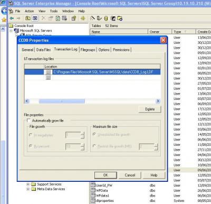Click the MMC console icon left of File
Screen dimensions: 211x204
(11, 11)
